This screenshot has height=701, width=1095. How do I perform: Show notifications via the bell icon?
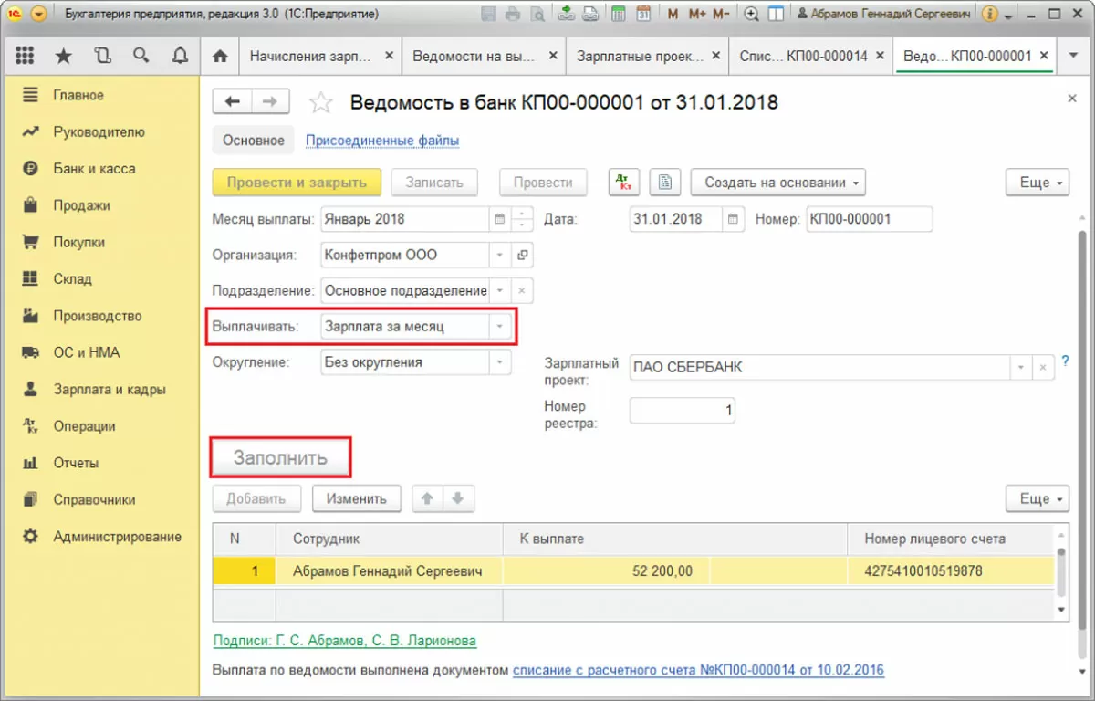coord(179,56)
